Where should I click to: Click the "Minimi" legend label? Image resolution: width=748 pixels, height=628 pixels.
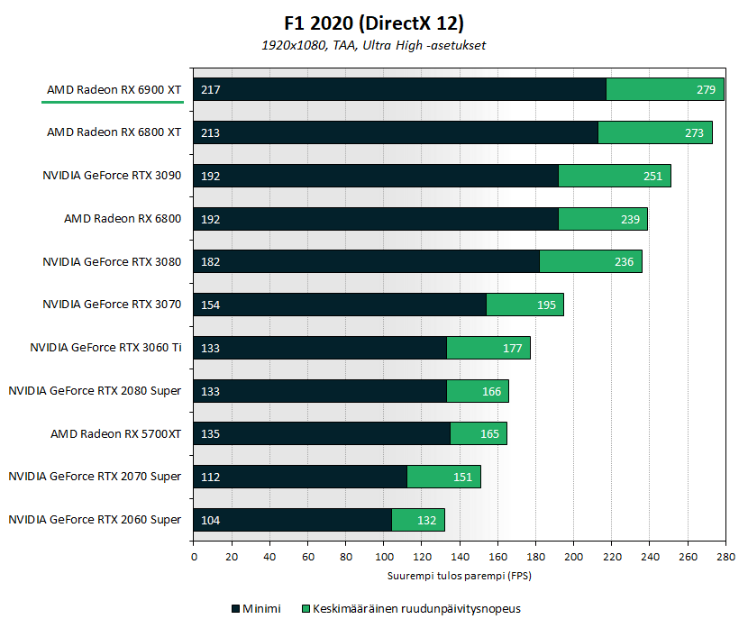(x=261, y=609)
